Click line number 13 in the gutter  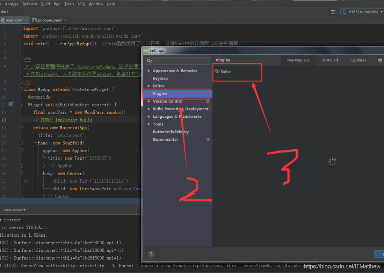4,120
